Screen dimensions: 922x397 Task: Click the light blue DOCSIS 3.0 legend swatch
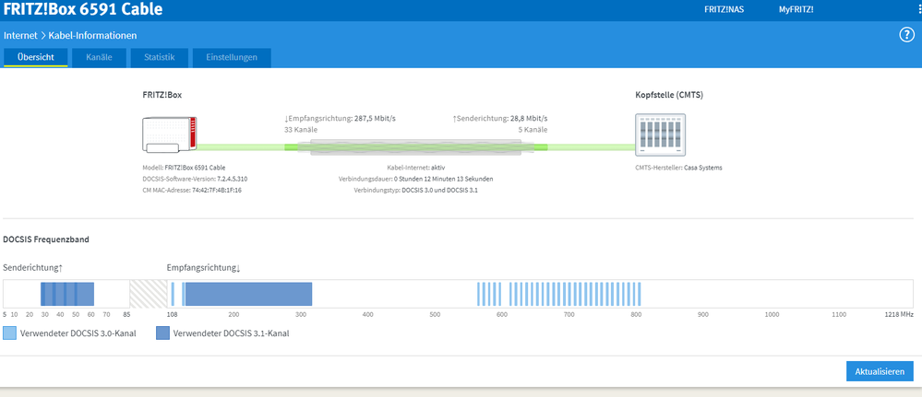click(x=10, y=333)
